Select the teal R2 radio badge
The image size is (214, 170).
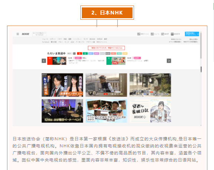[119, 53]
